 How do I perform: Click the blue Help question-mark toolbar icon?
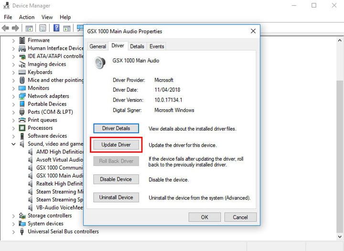[x=56, y=28]
